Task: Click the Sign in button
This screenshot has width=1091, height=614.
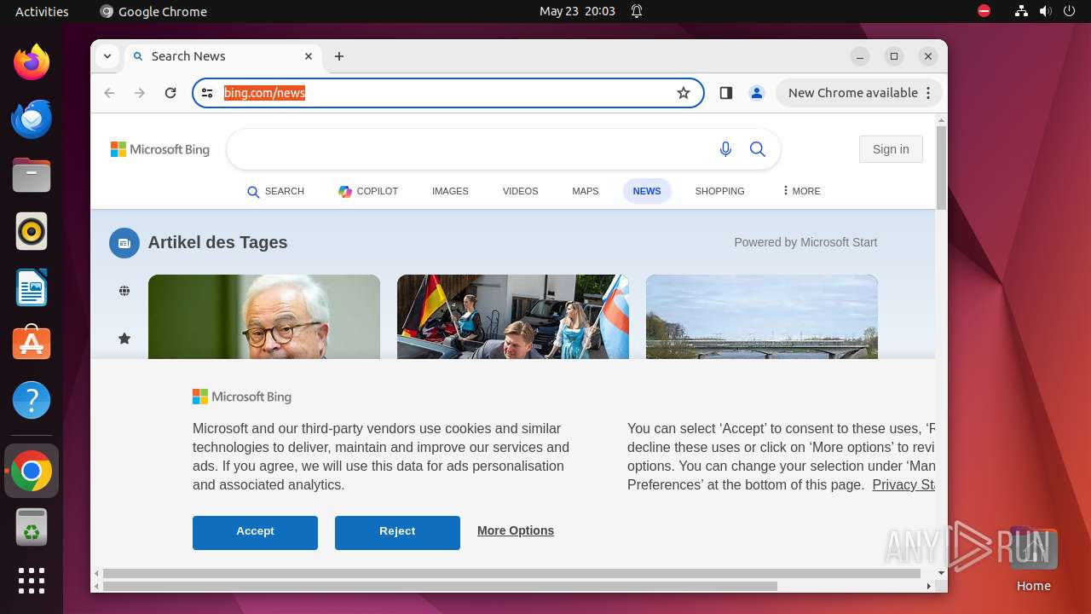Action: coord(891,149)
